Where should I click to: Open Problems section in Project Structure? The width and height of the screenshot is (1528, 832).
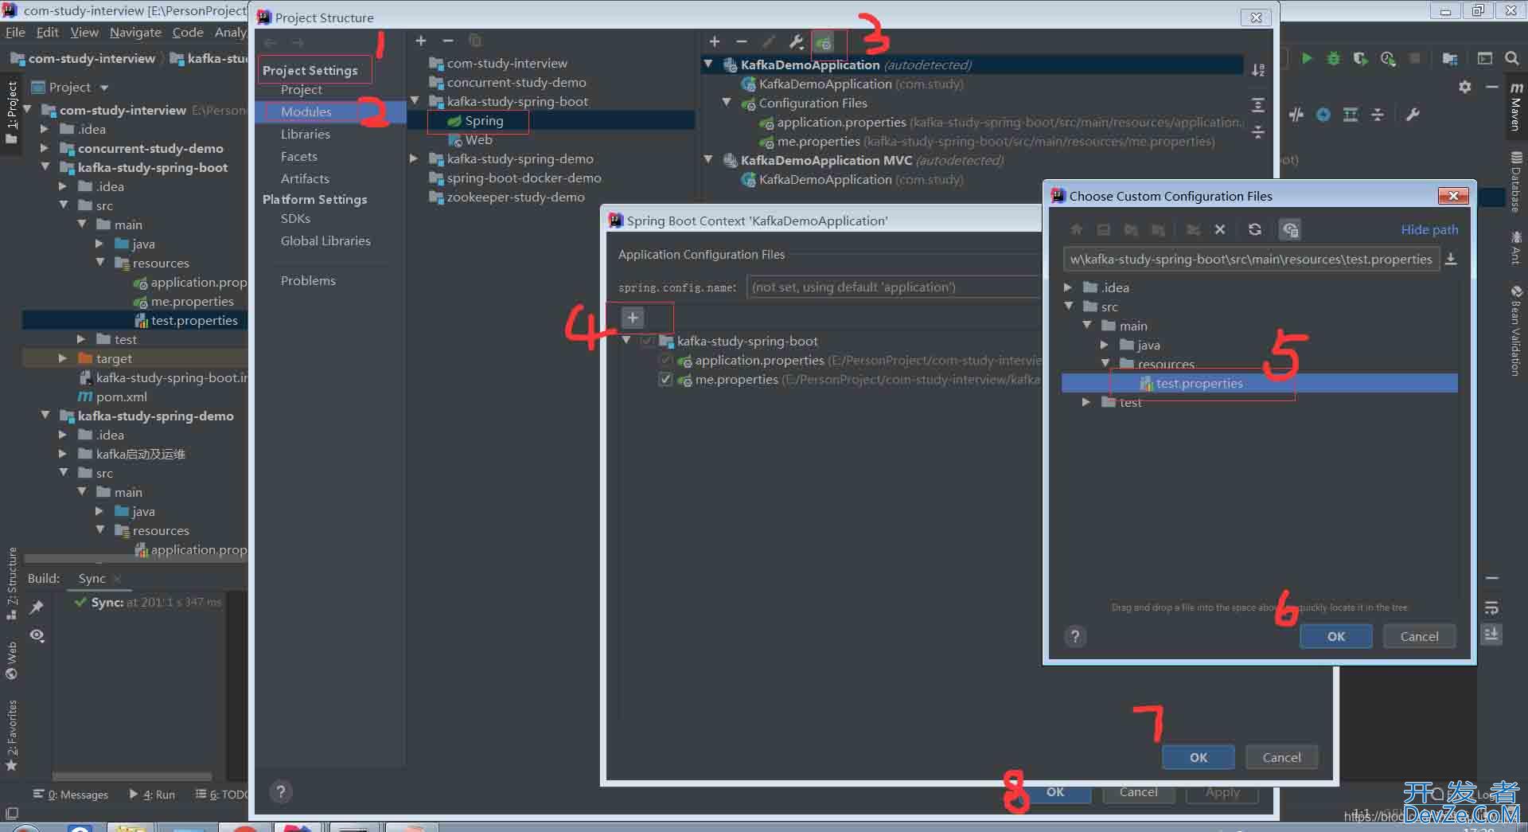[x=308, y=280]
